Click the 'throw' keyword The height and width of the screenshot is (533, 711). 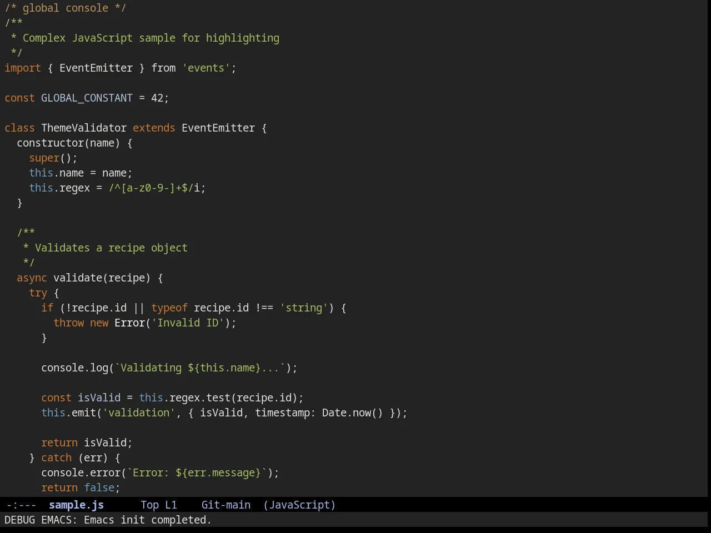tap(68, 323)
